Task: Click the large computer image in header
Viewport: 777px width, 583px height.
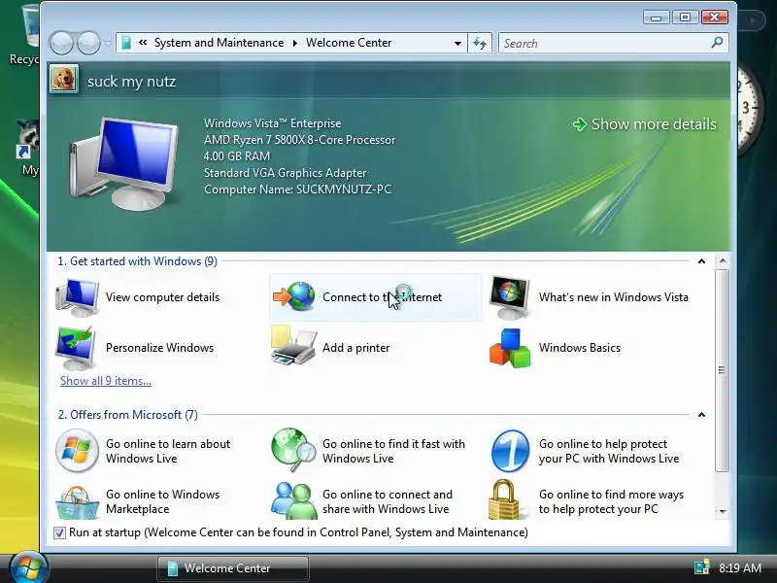Action: click(x=124, y=163)
